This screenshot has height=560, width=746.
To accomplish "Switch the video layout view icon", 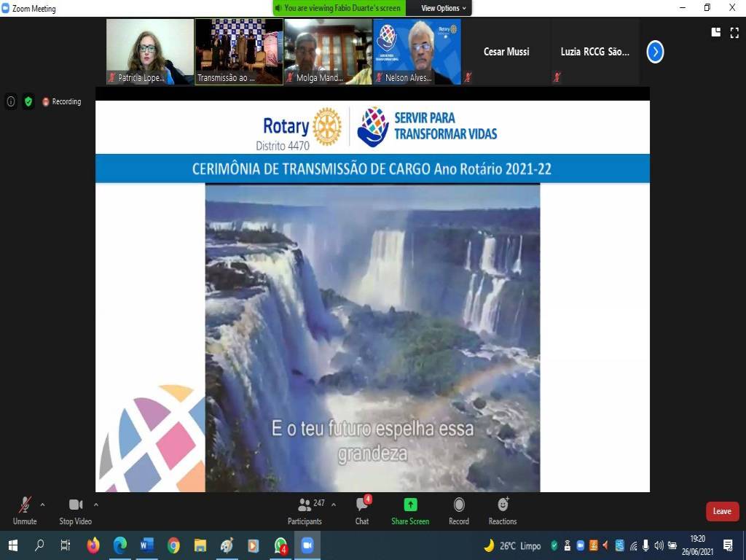I will pos(716,32).
